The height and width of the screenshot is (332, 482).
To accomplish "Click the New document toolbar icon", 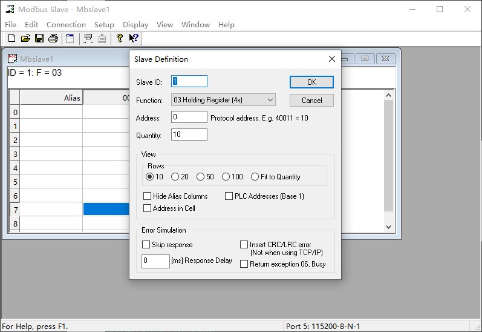I will [11, 38].
